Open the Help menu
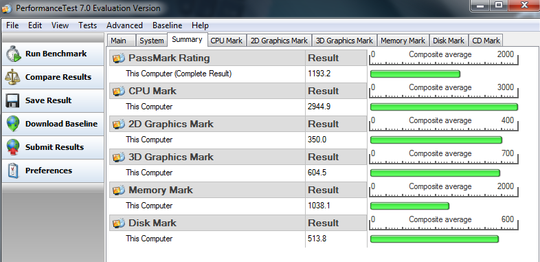The image size is (540, 262). click(x=200, y=25)
